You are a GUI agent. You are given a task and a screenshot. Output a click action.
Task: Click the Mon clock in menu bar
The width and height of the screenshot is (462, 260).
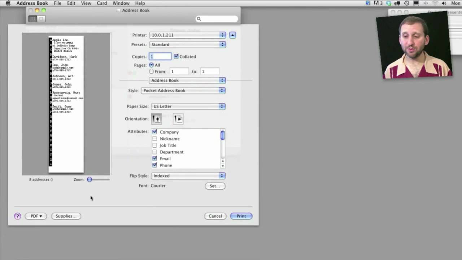(x=456, y=3)
